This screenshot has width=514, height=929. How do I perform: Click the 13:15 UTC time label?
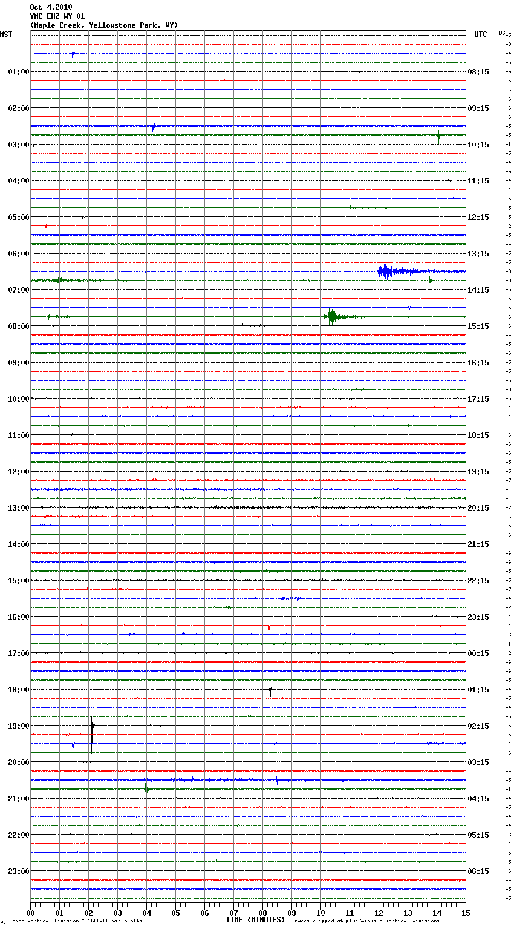(x=478, y=254)
